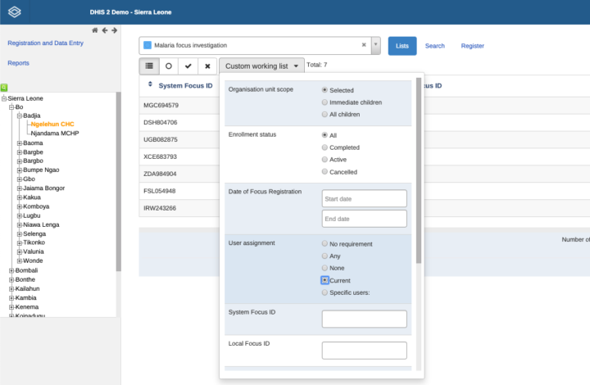The width and height of the screenshot is (590, 385).
Task: Go to home via house icon
Action: click(95, 30)
